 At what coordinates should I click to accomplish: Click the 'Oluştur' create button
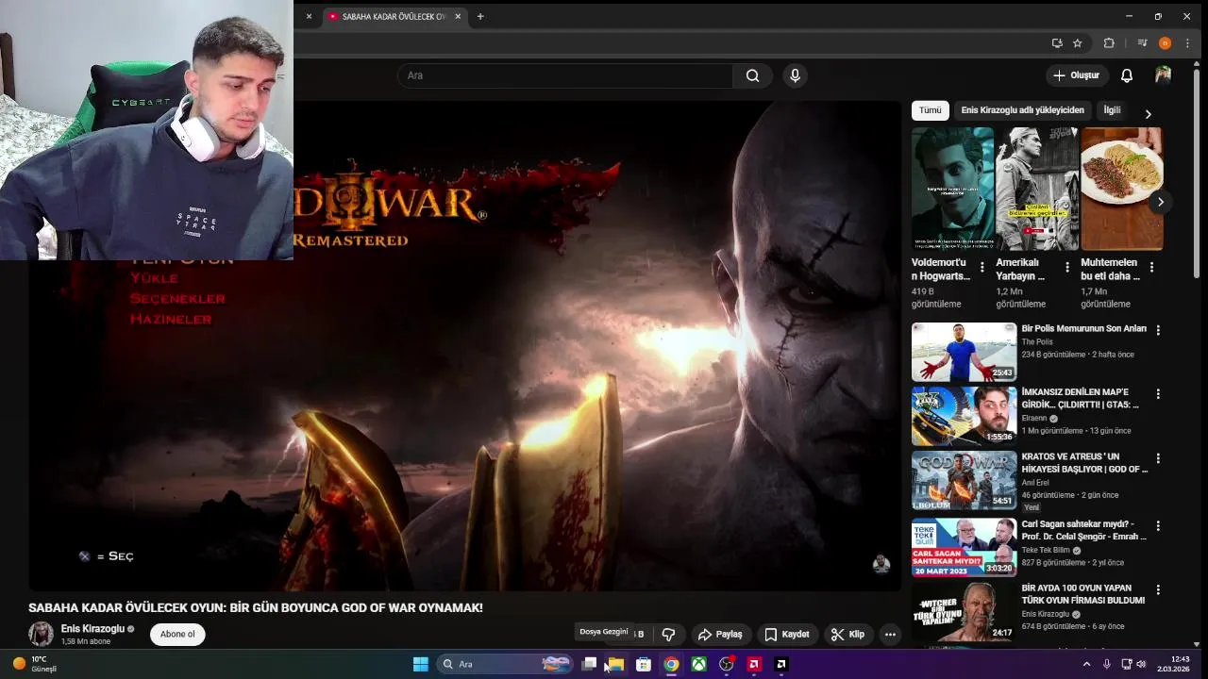[1077, 75]
